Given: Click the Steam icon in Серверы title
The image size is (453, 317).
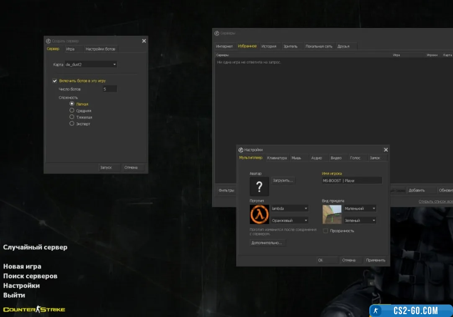Looking at the screenshot, I should (216, 33).
